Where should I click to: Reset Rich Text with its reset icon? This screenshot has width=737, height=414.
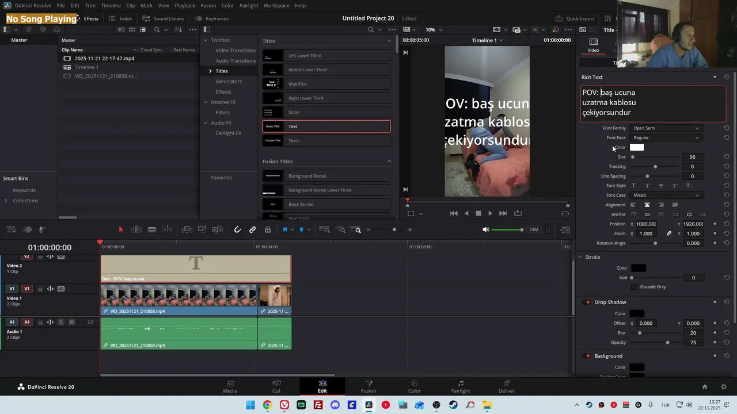click(x=727, y=77)
